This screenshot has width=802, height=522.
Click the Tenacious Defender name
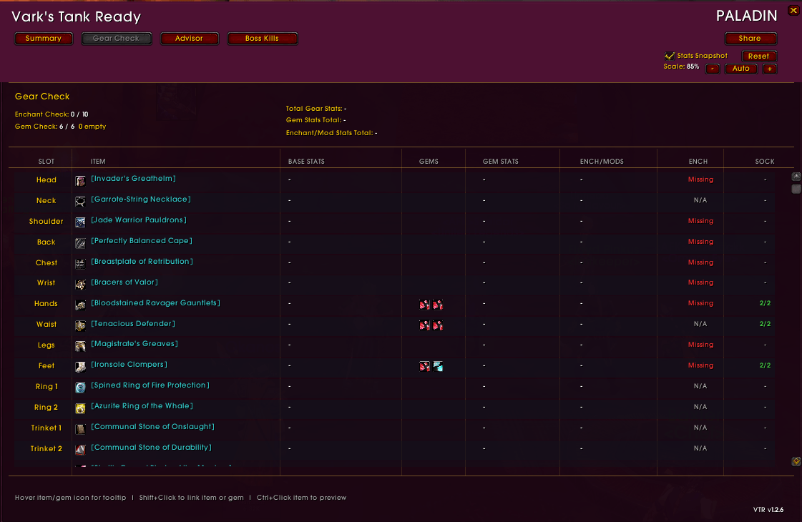pos(133,324)
